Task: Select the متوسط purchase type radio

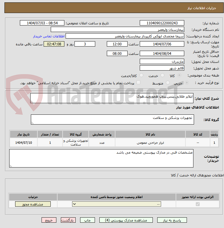Action: pyautogui.click(x=168, y=83)
